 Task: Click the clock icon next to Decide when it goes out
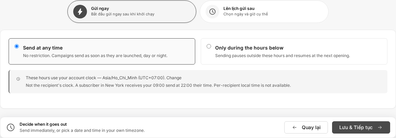tap(11, 127)
